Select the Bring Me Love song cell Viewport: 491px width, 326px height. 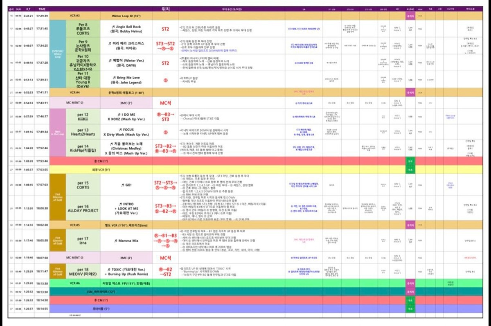point(126,80)
